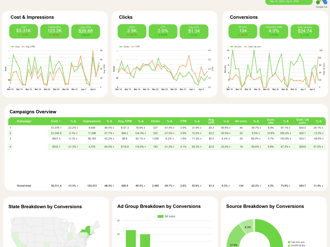Click grand total clicks 2,462
The height and width of the screenshot is (247, 330).
point(155,186)
